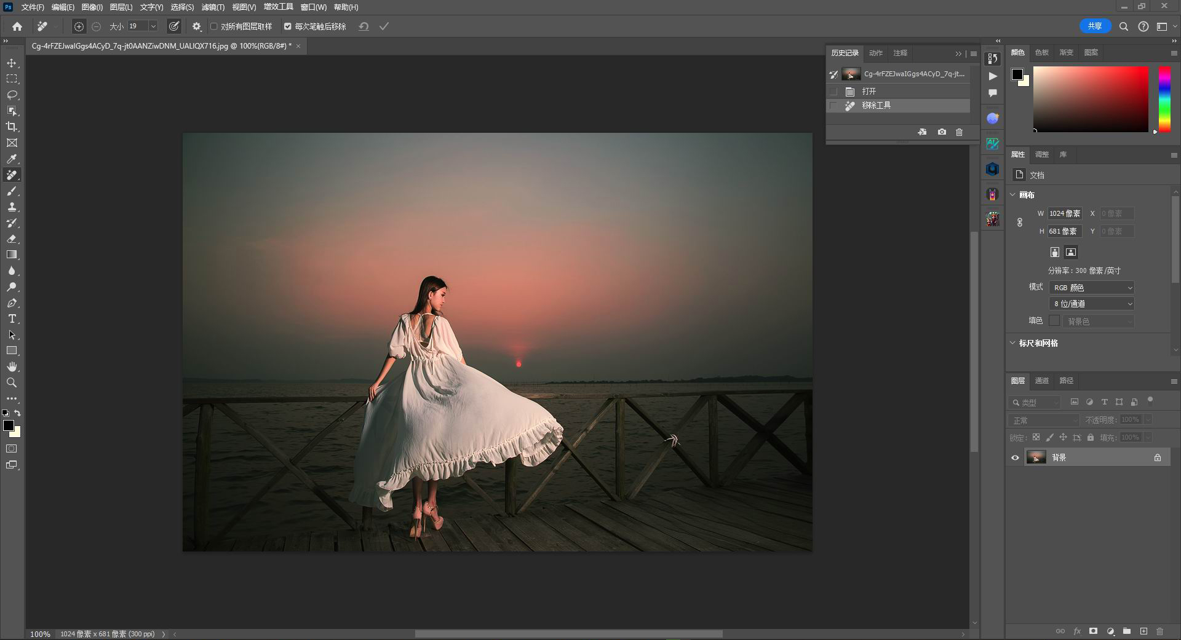Open the 8 位/通道 bit depth dropdown
The width and height of the screenshot is (1181, 640).
click(x=1092, y=304)
